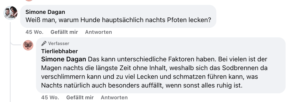Click the Verfasser author badge label
299x102 pixels.
point(59,43)
